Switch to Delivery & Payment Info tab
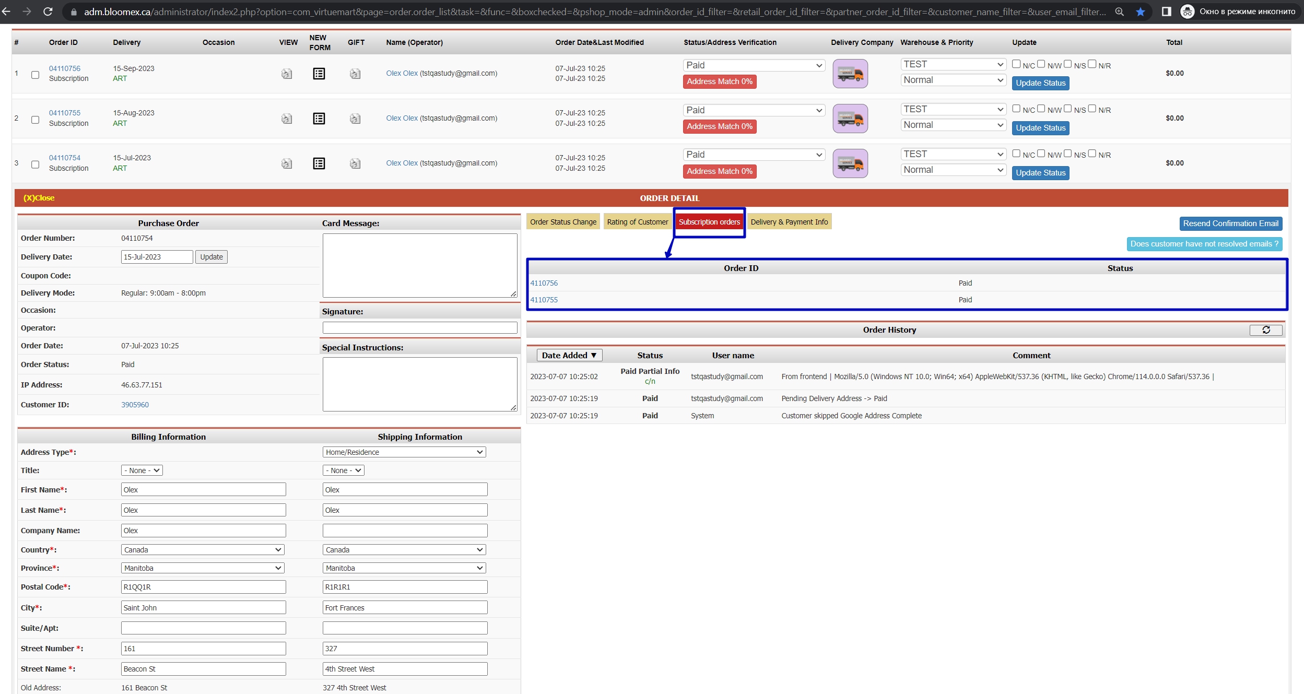Viewport: 1304px width, 694px height. [x=789, y=222]
